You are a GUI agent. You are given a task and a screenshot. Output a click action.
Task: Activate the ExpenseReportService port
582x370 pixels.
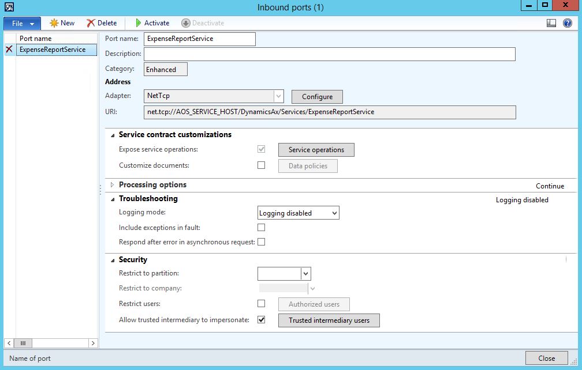click(151, 23)
